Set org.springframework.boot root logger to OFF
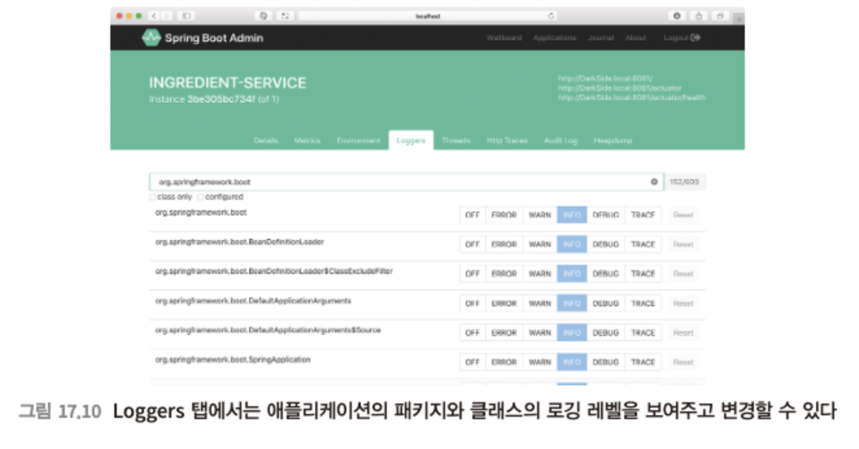This screenshot has height=449, width=859. coord(472,215)
